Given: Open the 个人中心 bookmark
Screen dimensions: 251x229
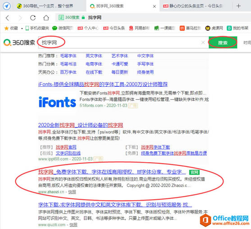Looking at the screenshot, I should [88, 28].
